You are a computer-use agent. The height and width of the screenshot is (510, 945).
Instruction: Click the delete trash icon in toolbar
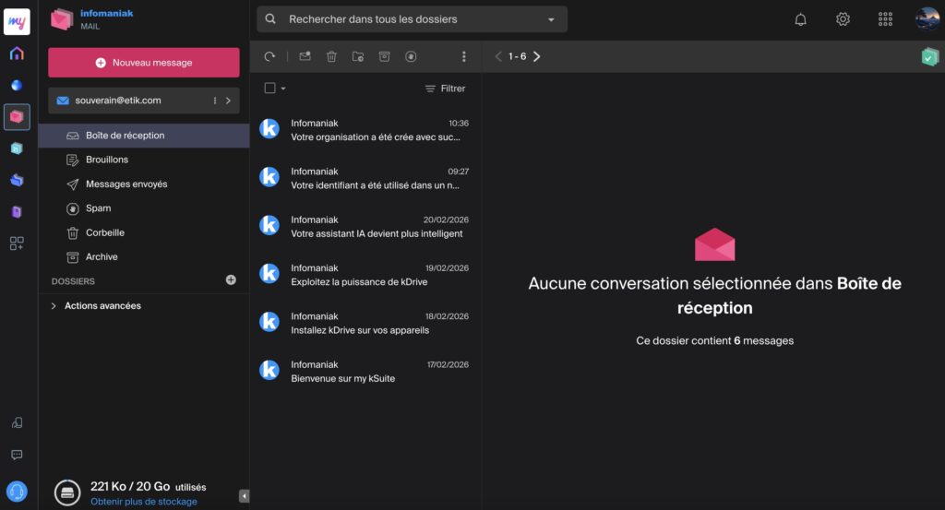click(x=331, y=56)
